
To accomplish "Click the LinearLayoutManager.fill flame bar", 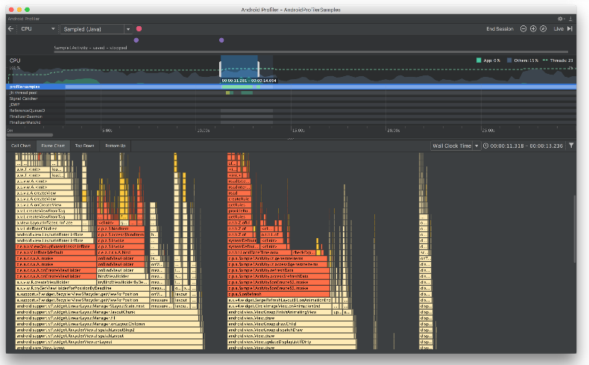I will click(x=107, y=318).
